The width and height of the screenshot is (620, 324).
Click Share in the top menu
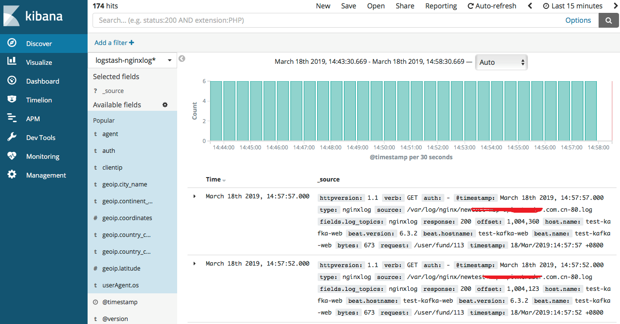click(x=405, y=6)
